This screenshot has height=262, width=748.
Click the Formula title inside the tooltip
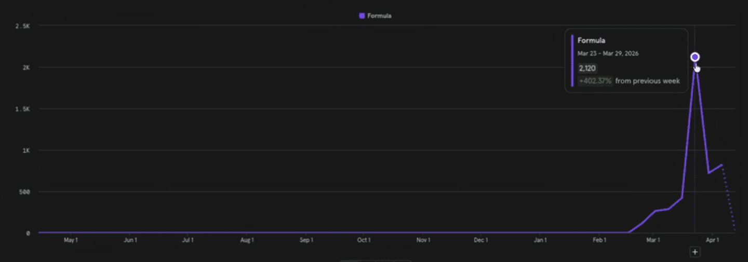[591, 40]
